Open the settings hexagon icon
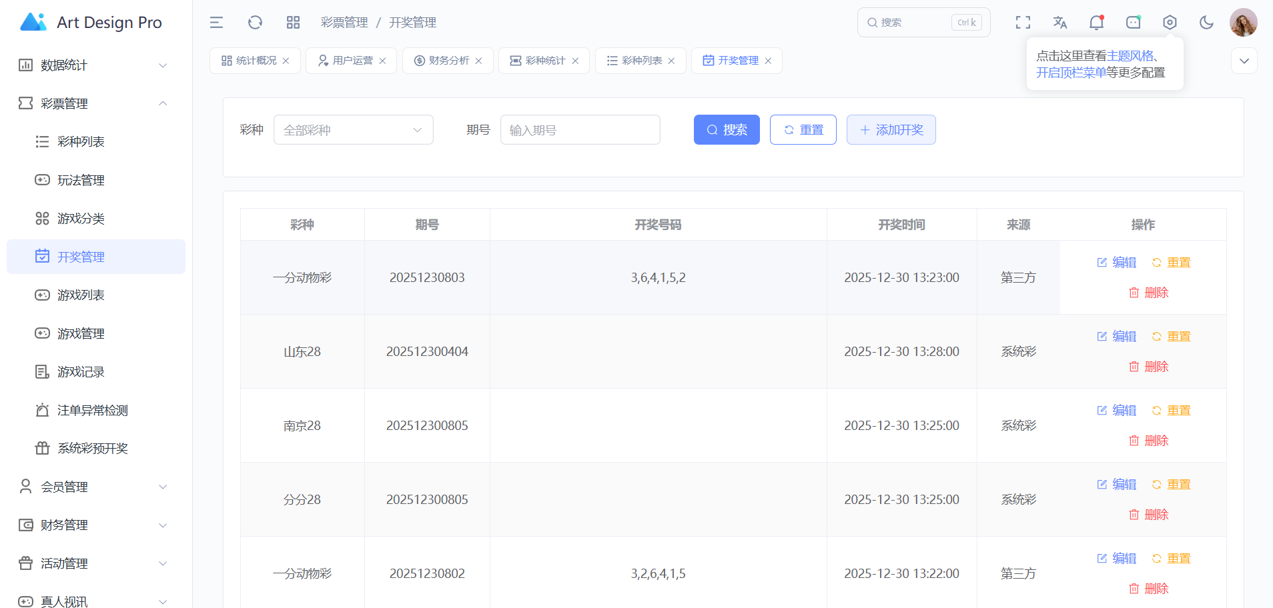 pyautogui.click(x=1170, y=23)
